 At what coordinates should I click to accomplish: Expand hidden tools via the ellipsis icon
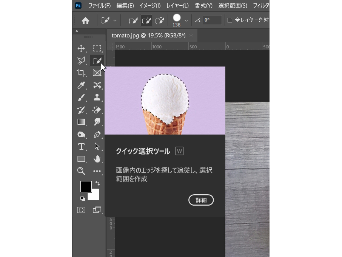(x=97, y=171)
